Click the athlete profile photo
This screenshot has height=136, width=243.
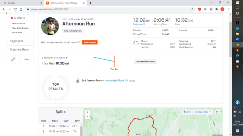point(50,26)
